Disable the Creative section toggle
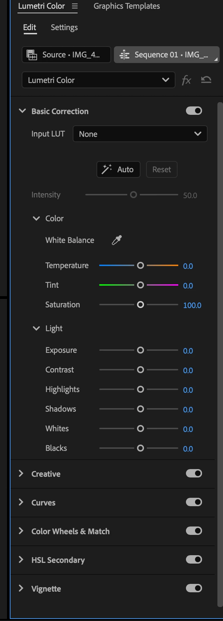Image resolution: width=223 pixels, height=621 pixels. coord(194,474)
